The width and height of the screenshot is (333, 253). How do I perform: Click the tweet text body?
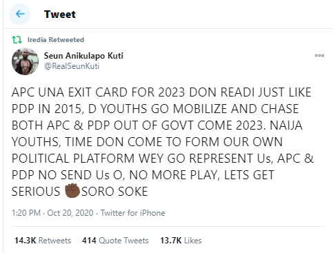pyautogui.click(x=163, y=142)
